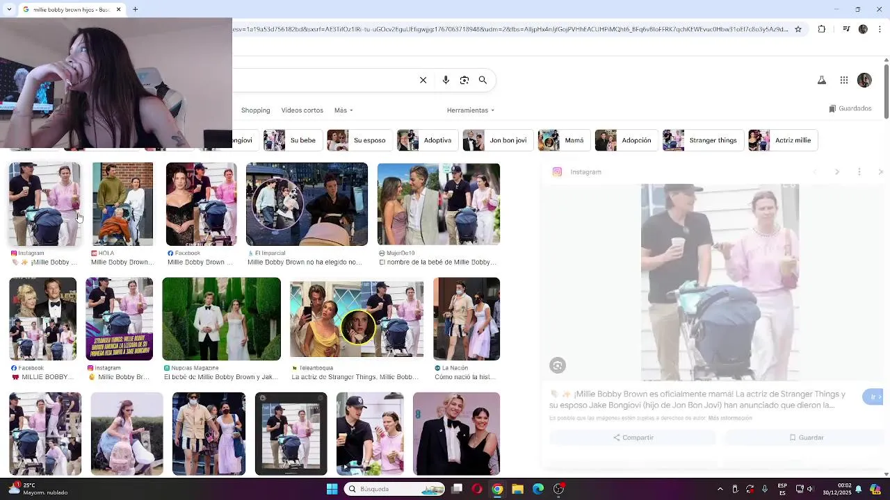The image size is (890, 500).
Task: Filter results with the Su esposo chip
Action: [359, 140]
